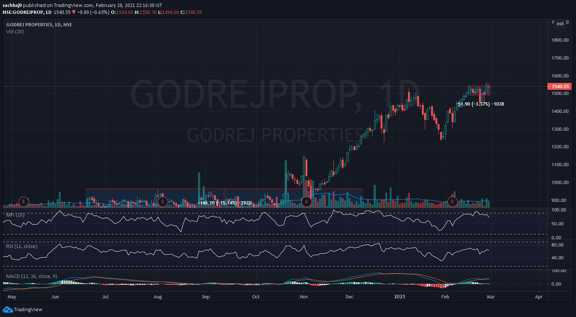This screenshot has height=317, width=576.
Task: Click the 40.00 label on RSI scale
Action: (557, 258)
